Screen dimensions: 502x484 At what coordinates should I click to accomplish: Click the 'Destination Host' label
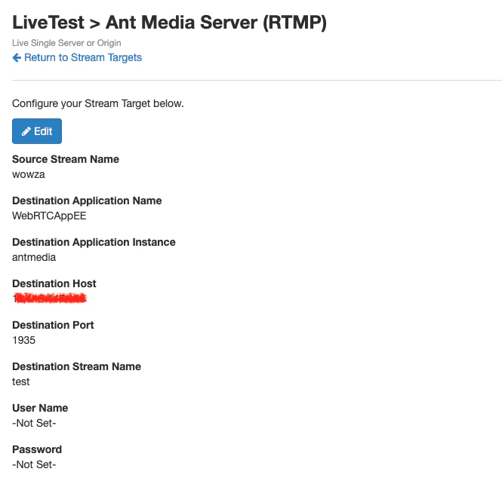coord(54,283)
